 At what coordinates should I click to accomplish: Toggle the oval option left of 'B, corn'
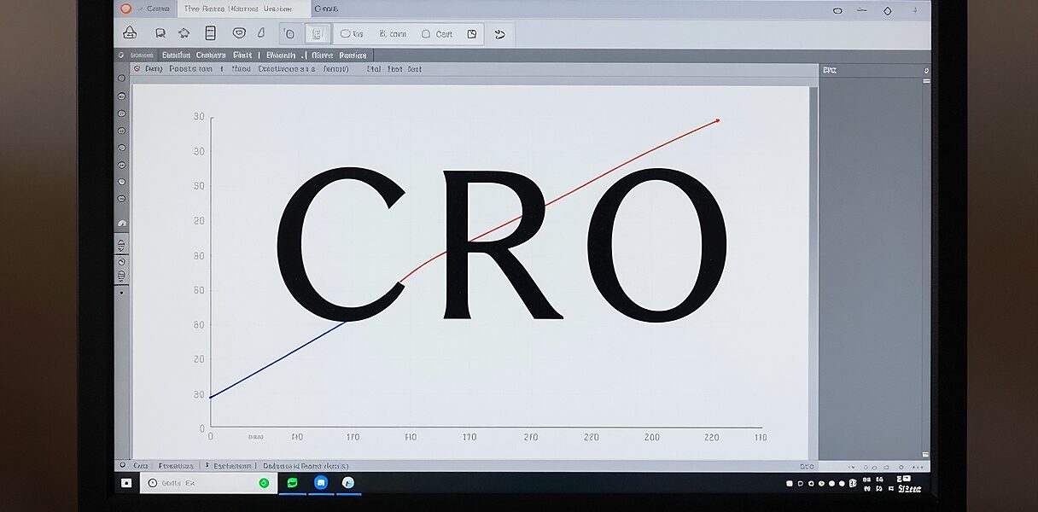tap(346, 34)
